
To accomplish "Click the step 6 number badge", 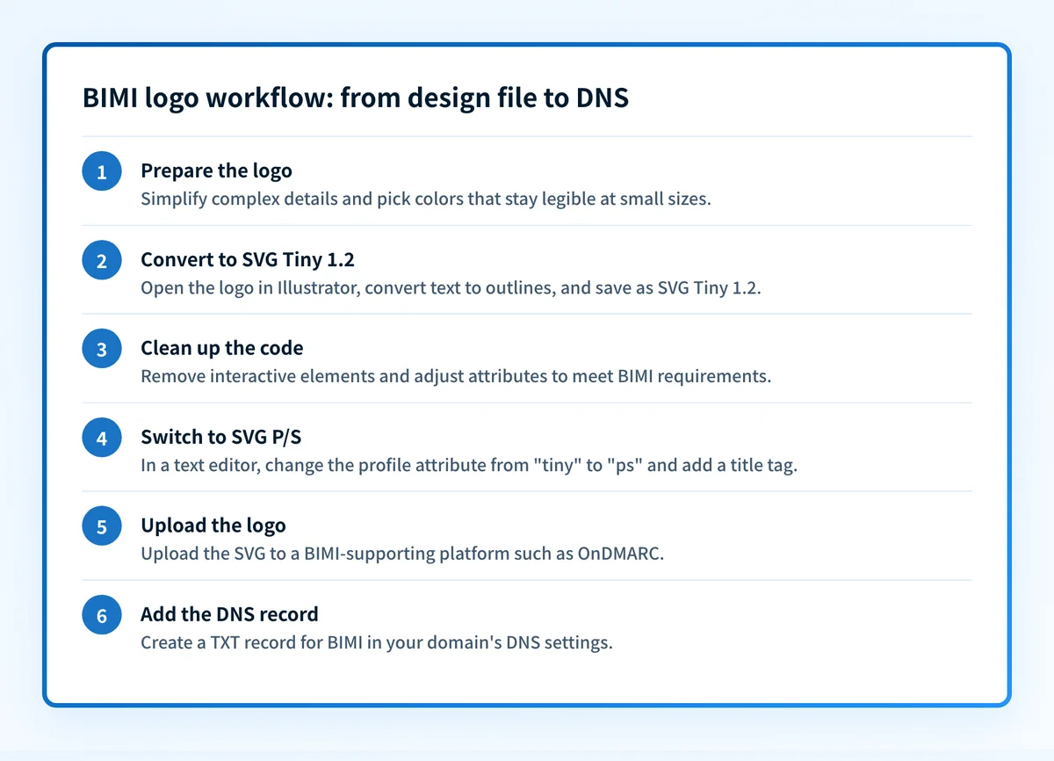I will (102, 615).
